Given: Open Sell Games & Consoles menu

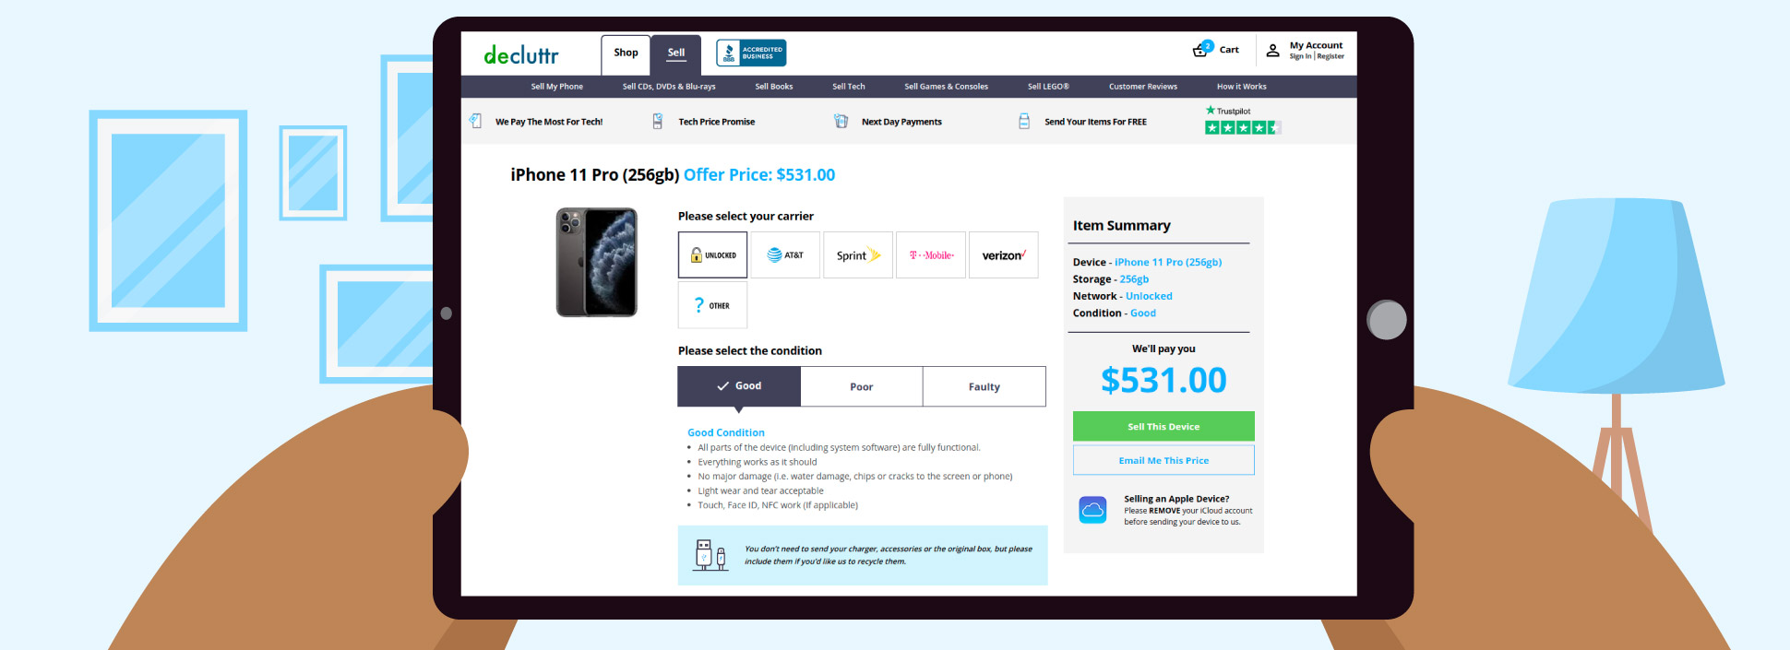Looking at the screenshot, I should pos(947,87).
